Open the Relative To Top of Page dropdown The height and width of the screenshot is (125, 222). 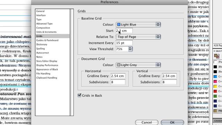pos(138,37)
